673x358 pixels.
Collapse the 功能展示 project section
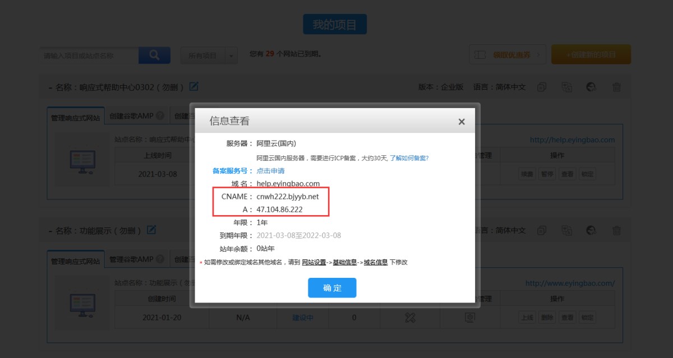coord(50,231)
